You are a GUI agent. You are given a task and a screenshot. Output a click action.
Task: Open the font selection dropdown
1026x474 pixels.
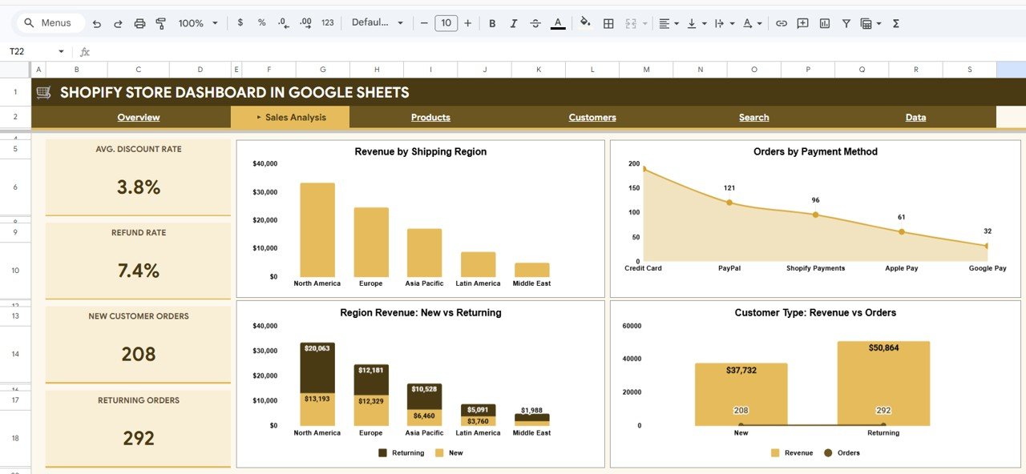[x=374, y=23]
